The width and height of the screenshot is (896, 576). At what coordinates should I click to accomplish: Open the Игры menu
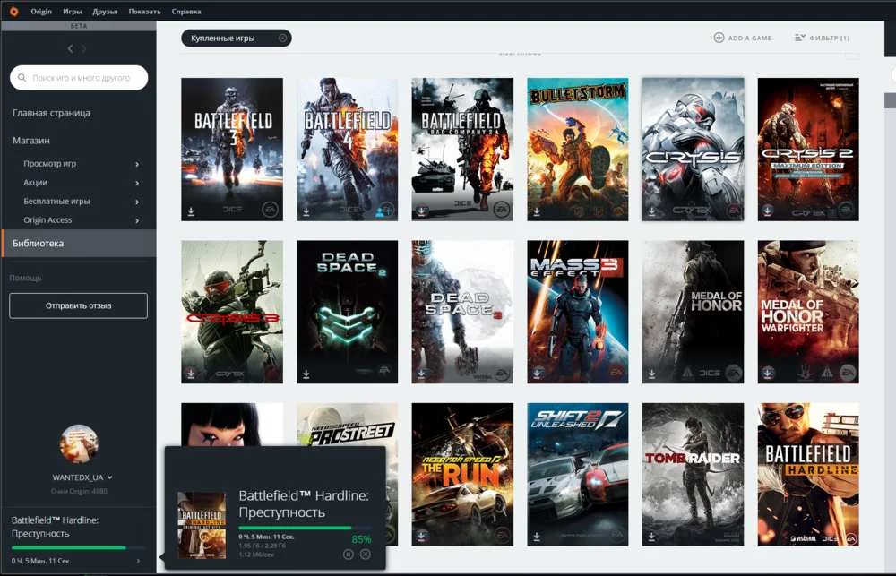point(72,12)
